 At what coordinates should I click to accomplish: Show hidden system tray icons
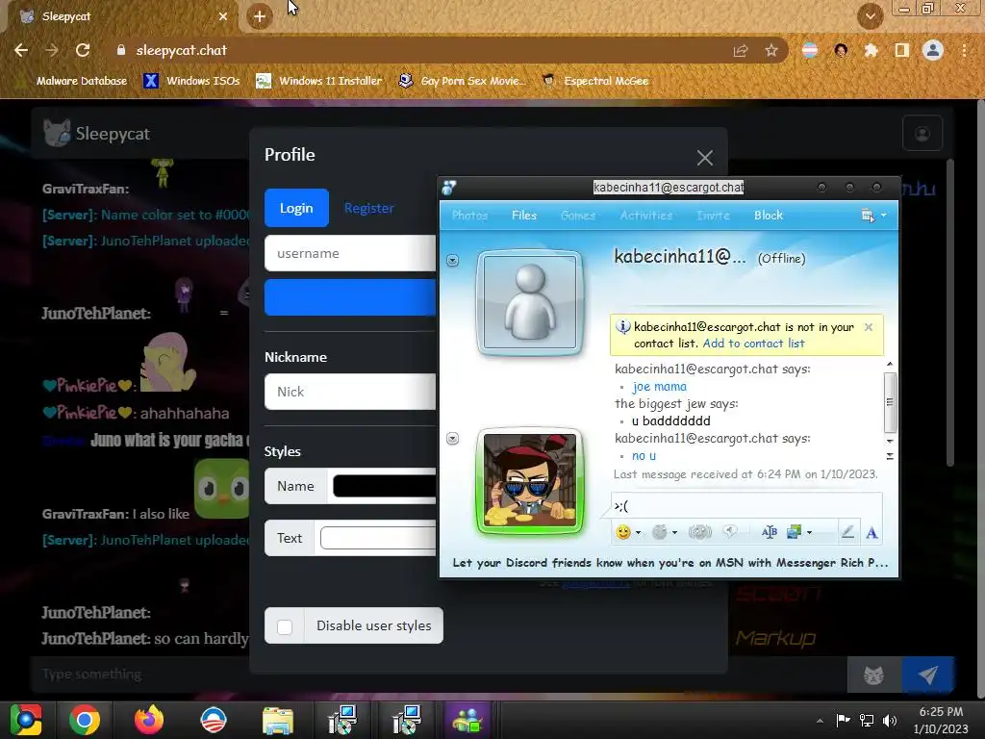point(820,721)
